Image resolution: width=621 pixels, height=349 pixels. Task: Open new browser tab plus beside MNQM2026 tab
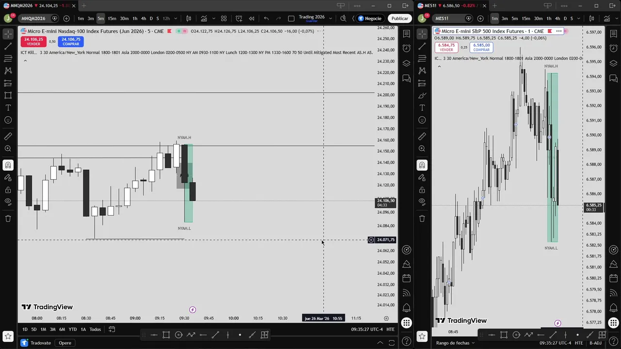[84, 6]
